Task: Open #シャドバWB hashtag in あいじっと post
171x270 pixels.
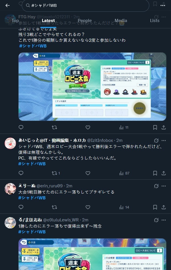Action: pos(32,164)
